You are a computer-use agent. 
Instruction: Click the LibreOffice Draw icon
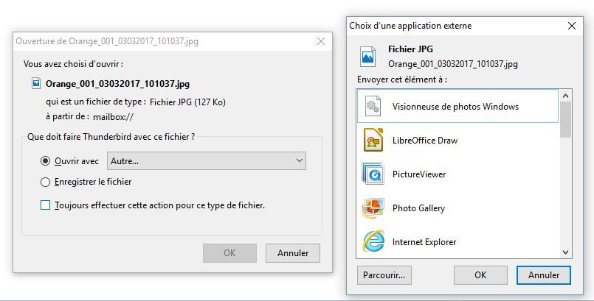pos(373,141)
